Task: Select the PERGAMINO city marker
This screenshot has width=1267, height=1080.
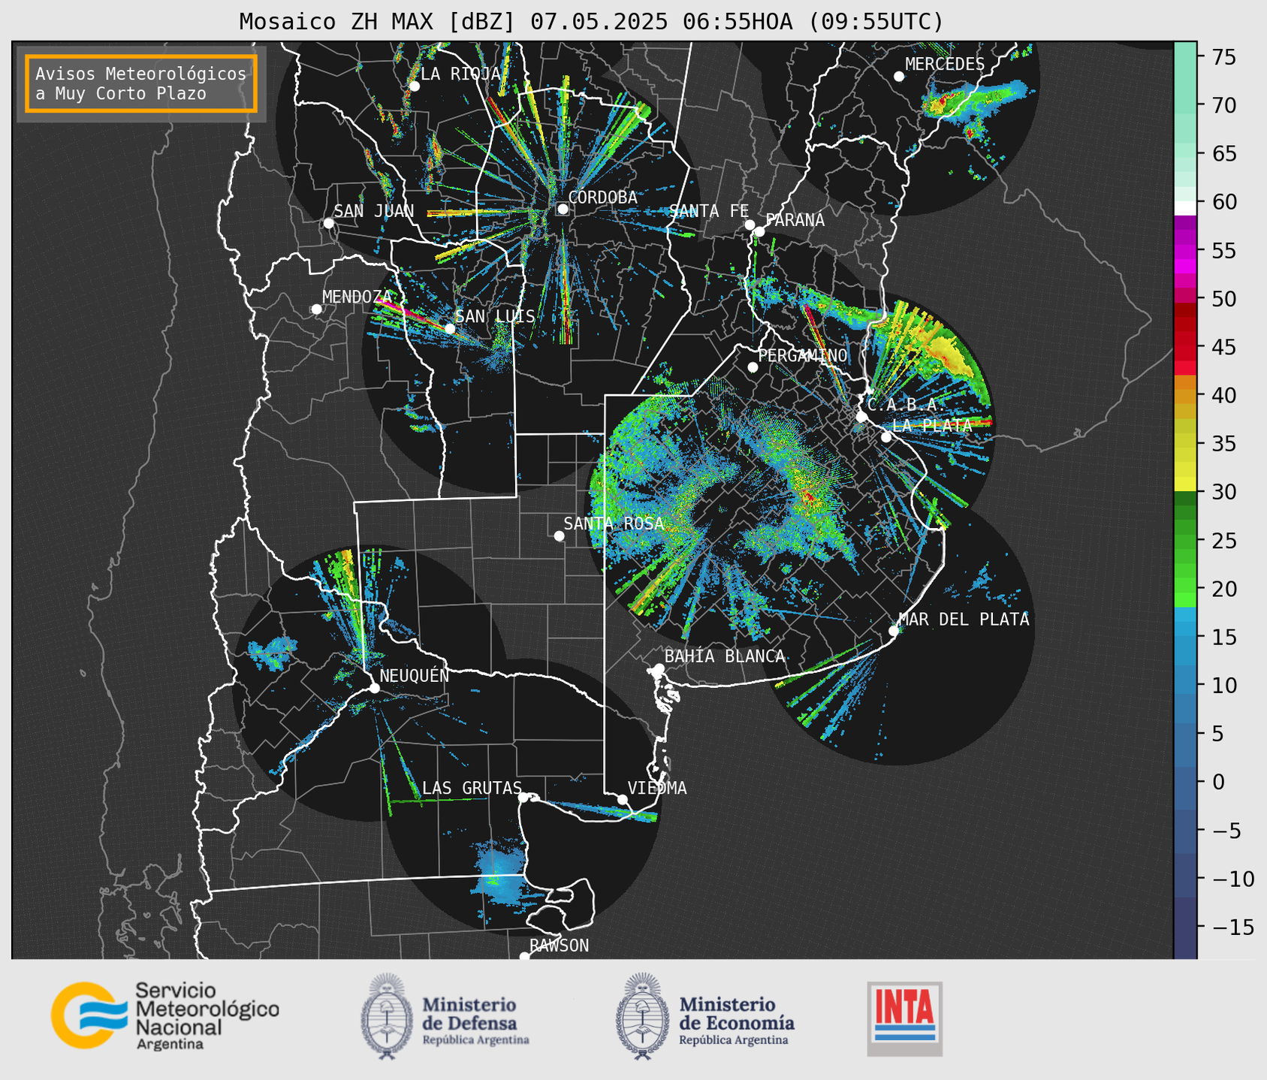Action: tap(753, 367)
